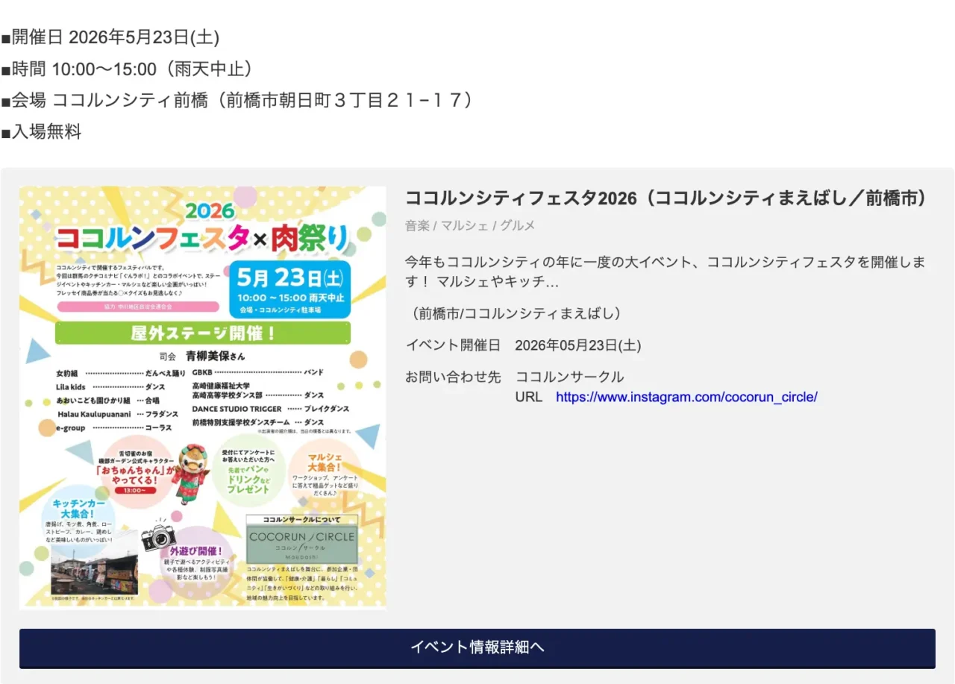
Task: Click the マルシェ大集合！ circle on the flyer
Action: [325, 472]
